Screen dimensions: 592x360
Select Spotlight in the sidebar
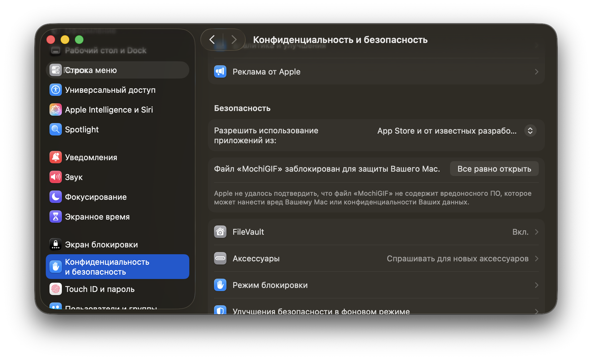(118, 130)
